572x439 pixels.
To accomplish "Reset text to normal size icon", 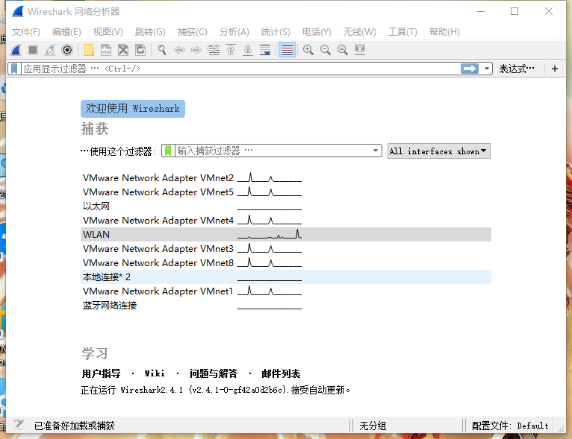I will point(343,50).
